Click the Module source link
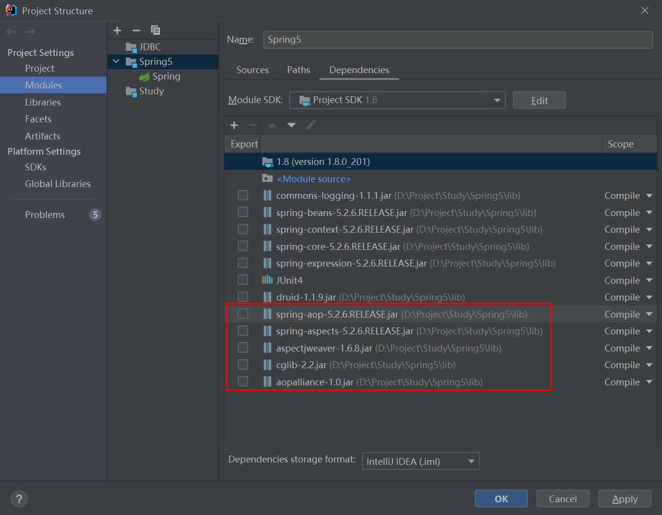Viewport: 662px width, 515px height. click(x=314, y=179)
